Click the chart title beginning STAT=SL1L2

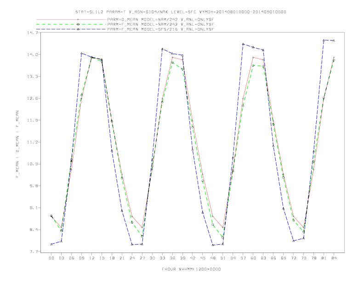[181, 12]
